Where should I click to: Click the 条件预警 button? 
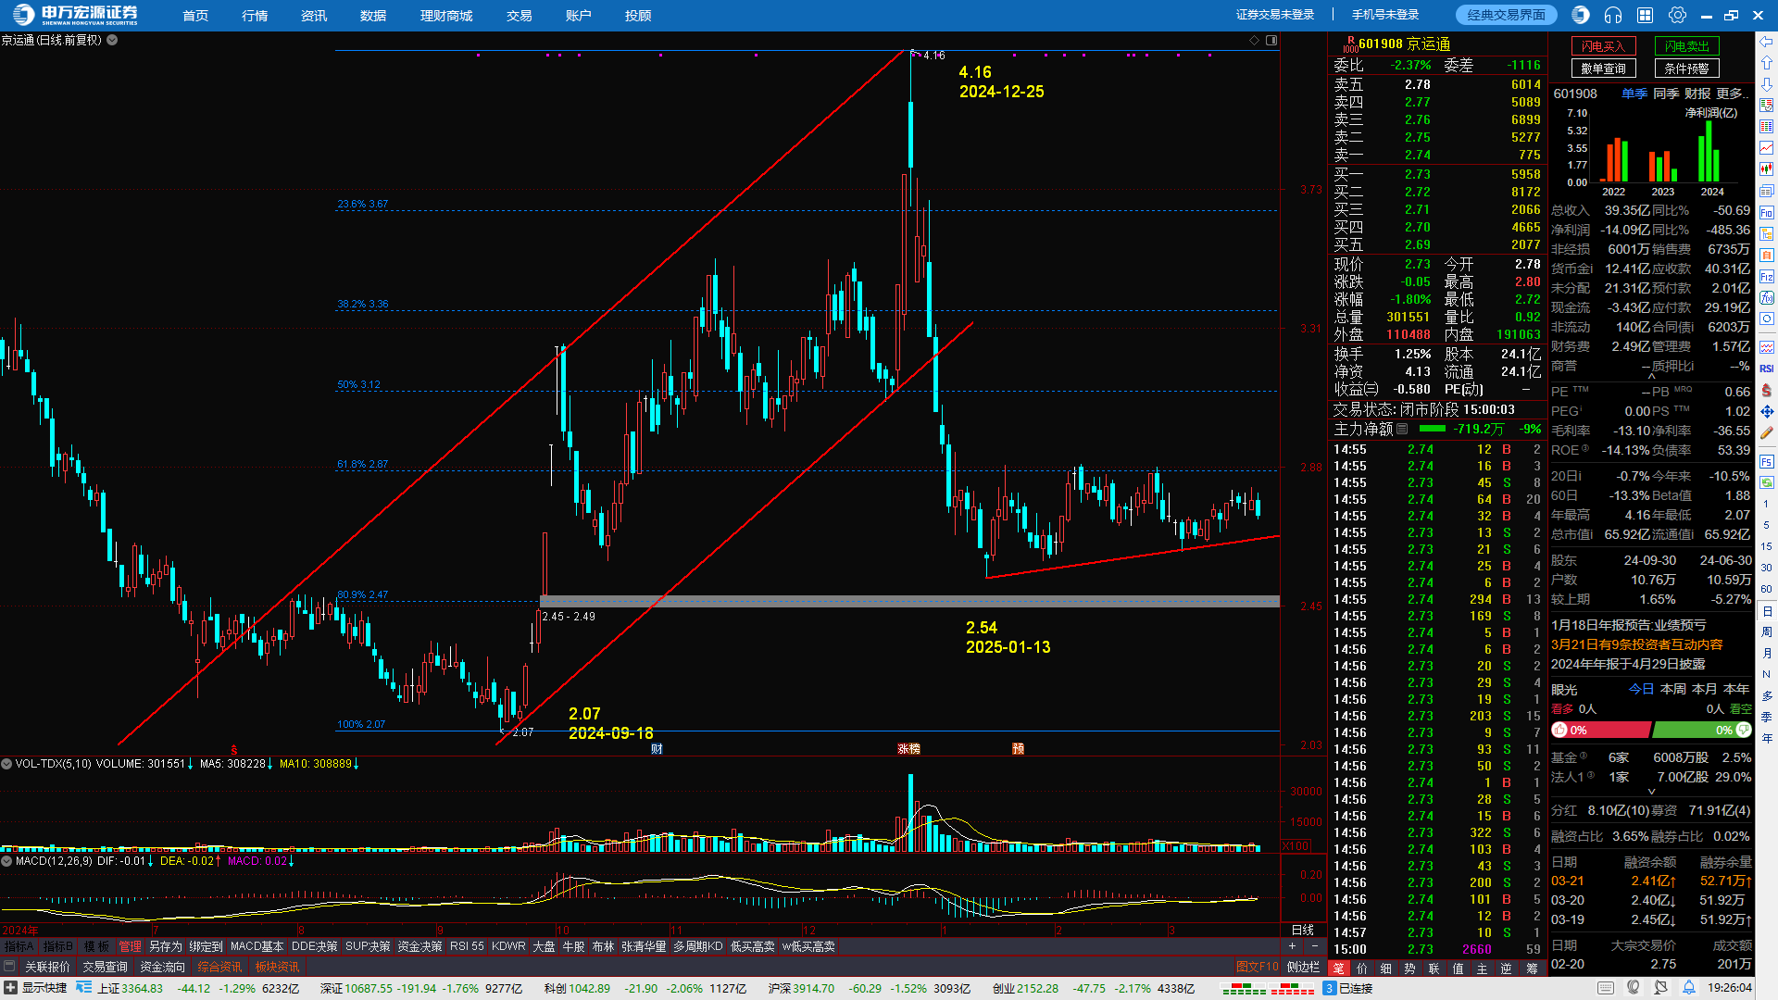click(1686, 69)
